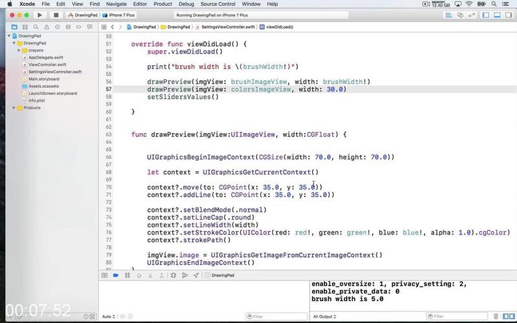Switch to the Version editor

(472, 15)
